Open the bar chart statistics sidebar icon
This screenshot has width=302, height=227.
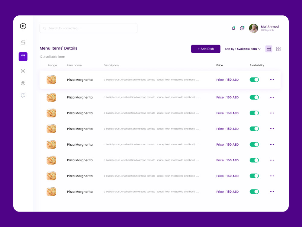23,71
